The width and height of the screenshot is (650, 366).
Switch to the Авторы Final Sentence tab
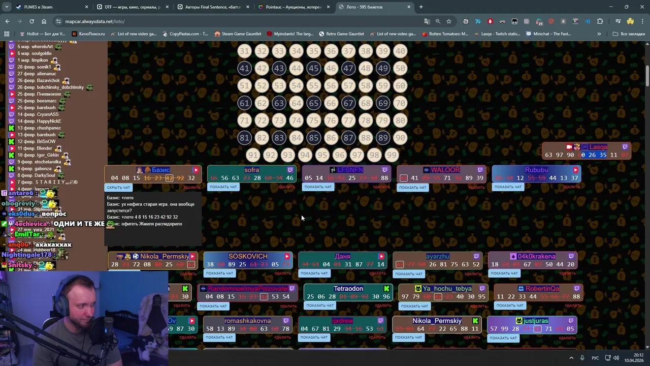coord(213,7)
